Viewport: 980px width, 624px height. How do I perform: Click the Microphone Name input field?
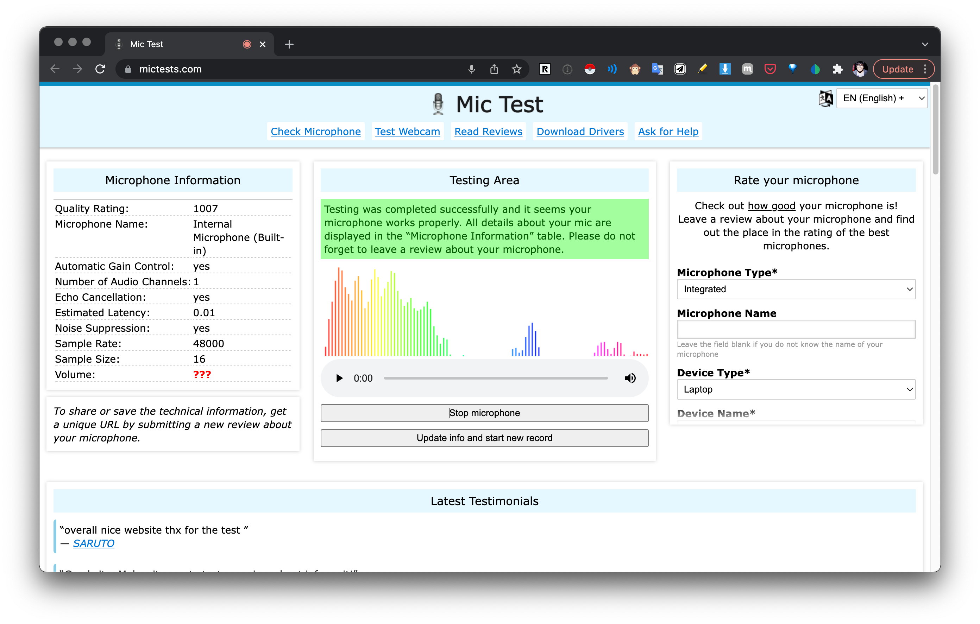[796, 329]
